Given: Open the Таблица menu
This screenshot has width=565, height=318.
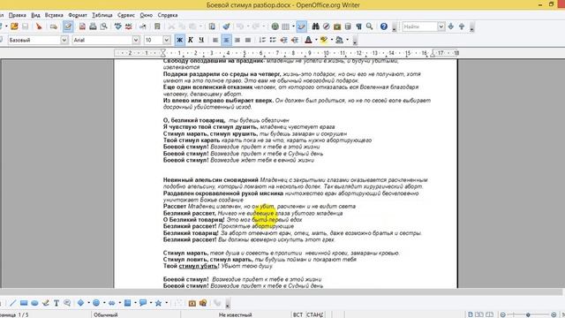Looking at the screenshot, I should pos(102,15).
